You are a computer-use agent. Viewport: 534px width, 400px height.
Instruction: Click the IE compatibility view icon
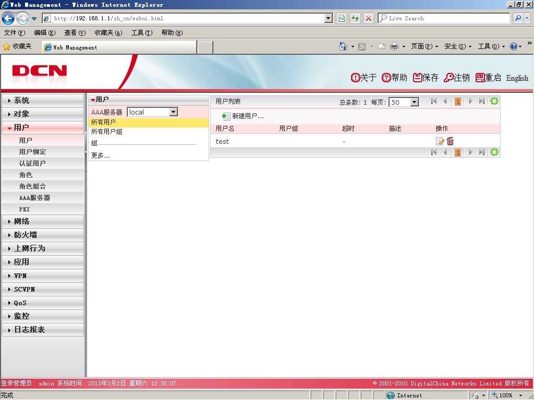341,18
